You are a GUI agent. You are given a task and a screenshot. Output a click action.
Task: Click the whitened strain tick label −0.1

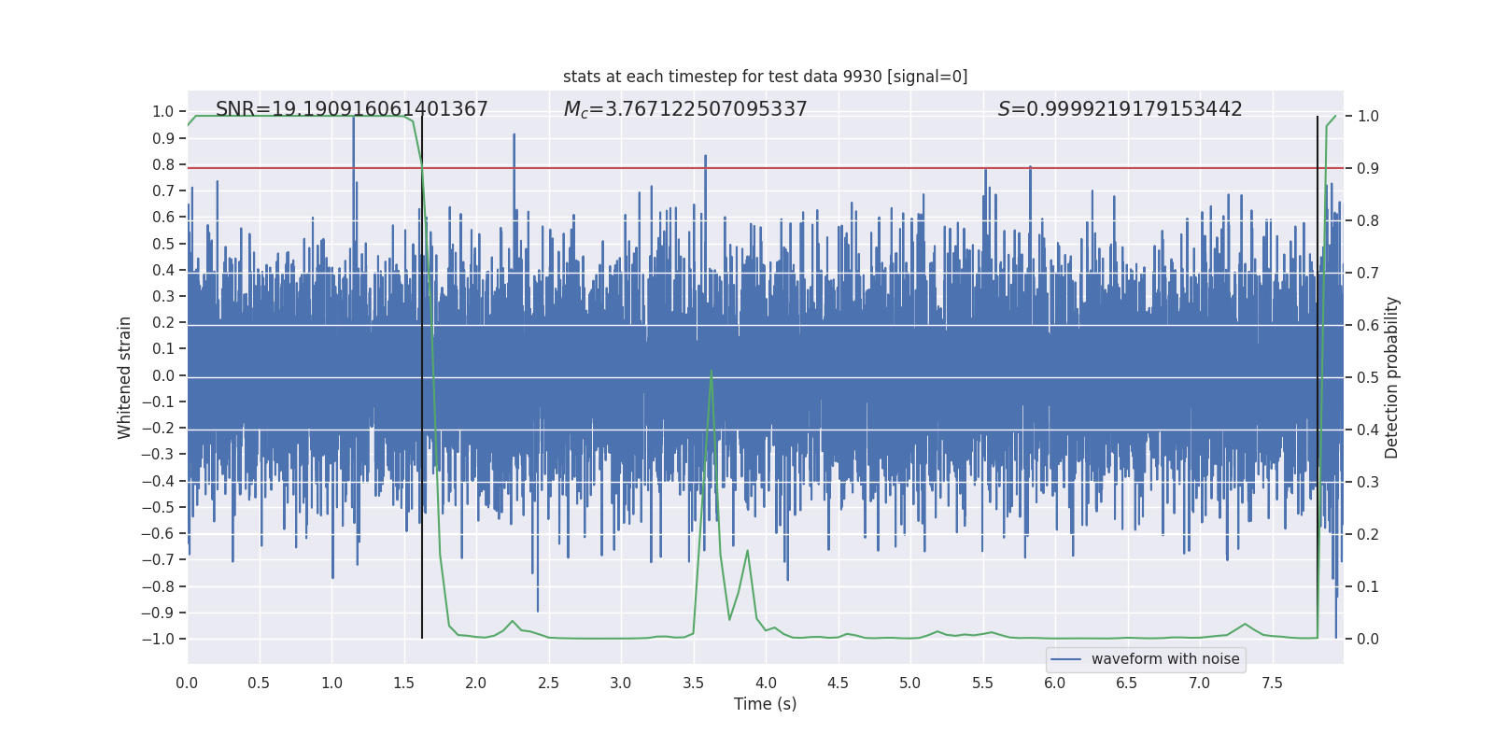click(158, 402)
